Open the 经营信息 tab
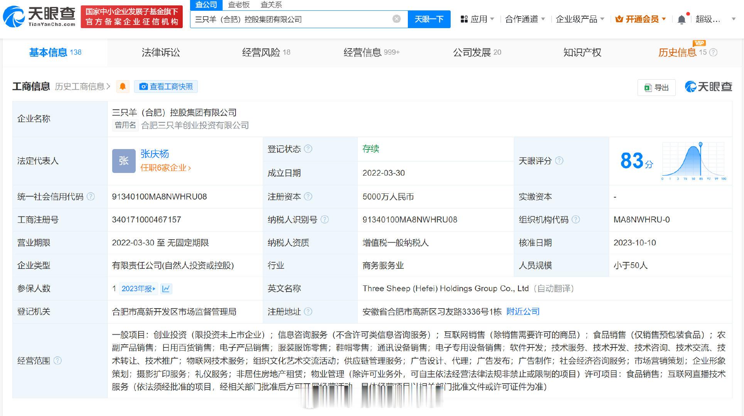The image size is (744, 416). click(372, 52)
